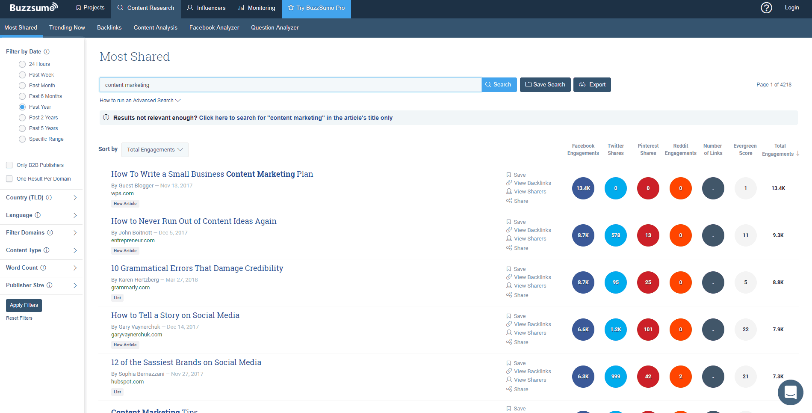
Task: Switch to the Facebook Analyzer tab
Action: [214, 27]
